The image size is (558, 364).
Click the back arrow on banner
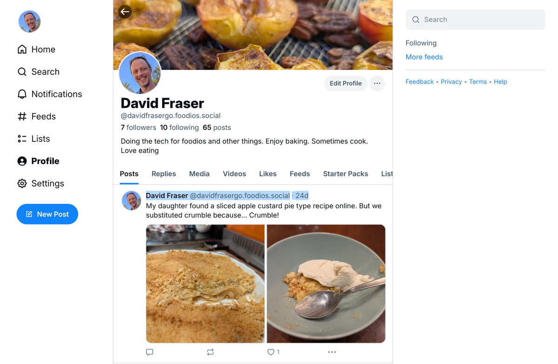[x=125, y=12]
